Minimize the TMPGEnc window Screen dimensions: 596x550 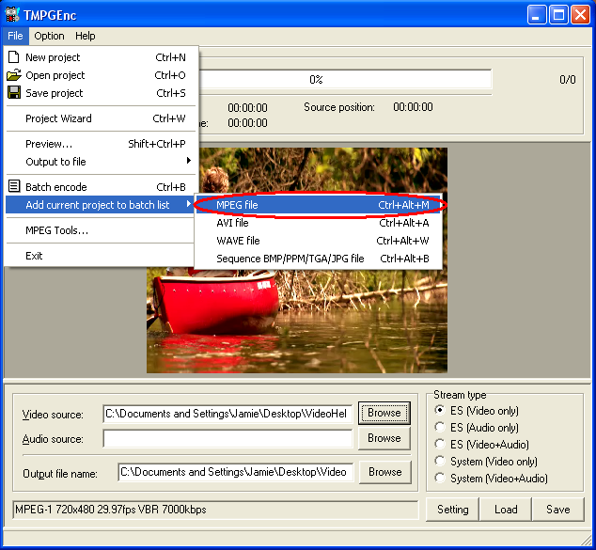[x=537, y=15]
